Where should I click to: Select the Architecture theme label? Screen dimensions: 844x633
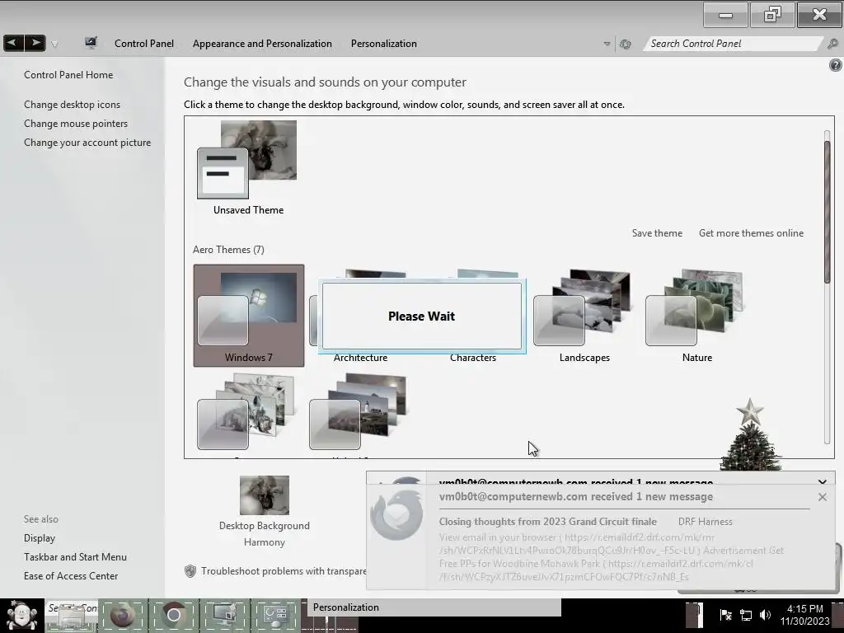360,358
